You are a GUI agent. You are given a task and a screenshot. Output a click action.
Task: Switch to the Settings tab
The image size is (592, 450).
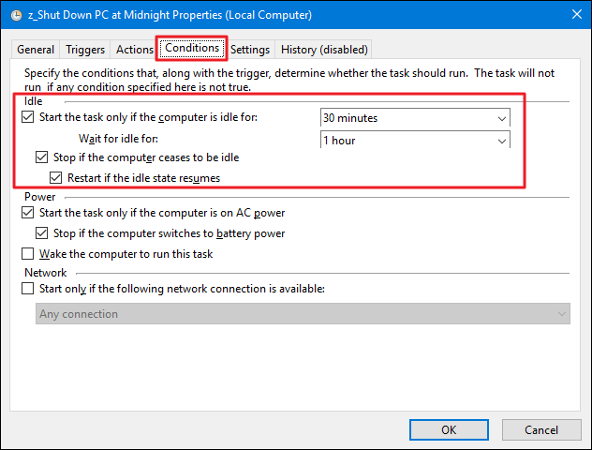(250, 50)
